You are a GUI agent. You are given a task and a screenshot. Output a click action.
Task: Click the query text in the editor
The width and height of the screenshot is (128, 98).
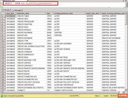click(31, 3)
